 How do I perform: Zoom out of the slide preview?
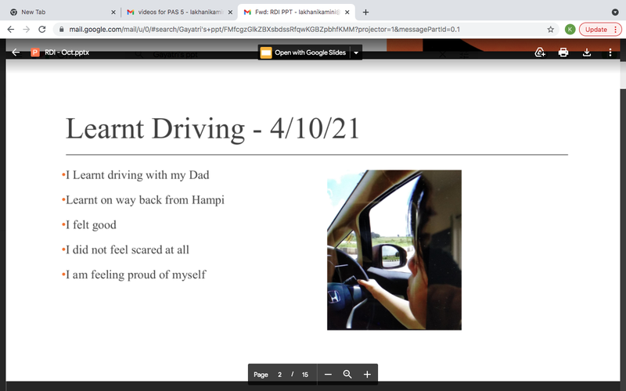[x=328, y=375]
